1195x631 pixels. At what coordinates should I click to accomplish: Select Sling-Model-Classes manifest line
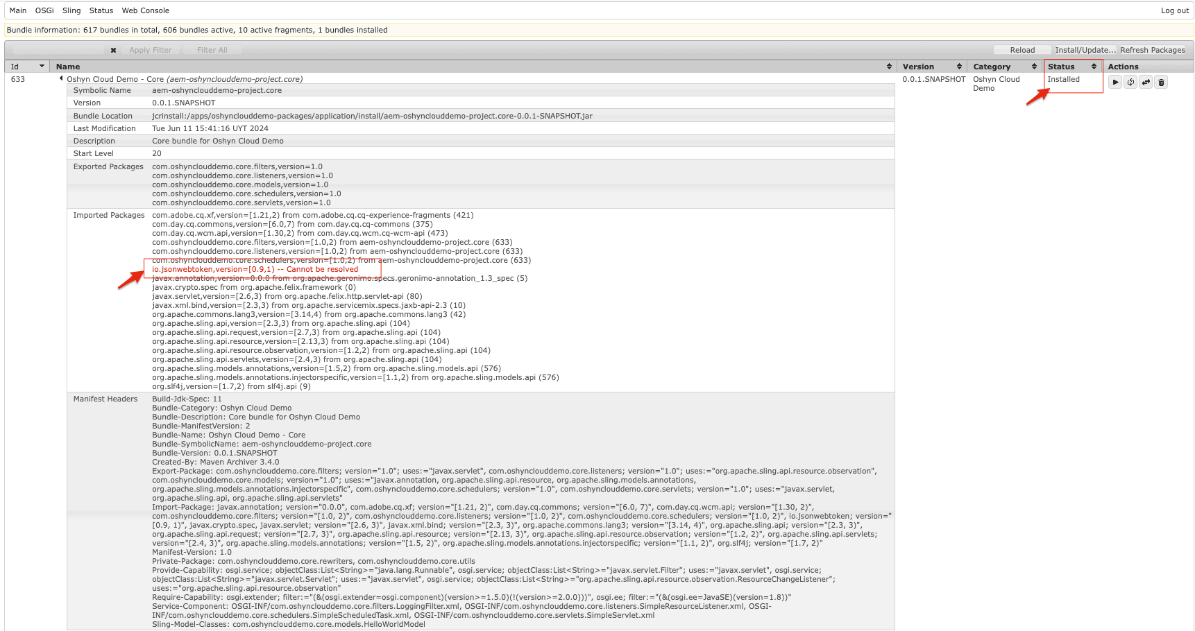pyautogui.click(x=289, y=624)
